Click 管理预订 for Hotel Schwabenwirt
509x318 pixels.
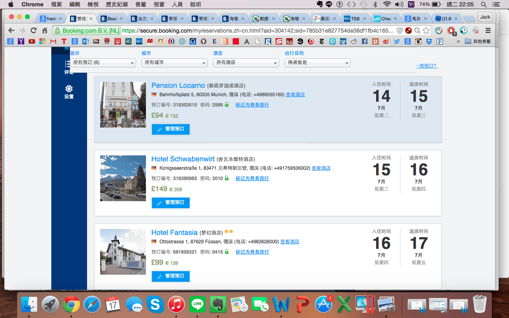click(171, 203)
